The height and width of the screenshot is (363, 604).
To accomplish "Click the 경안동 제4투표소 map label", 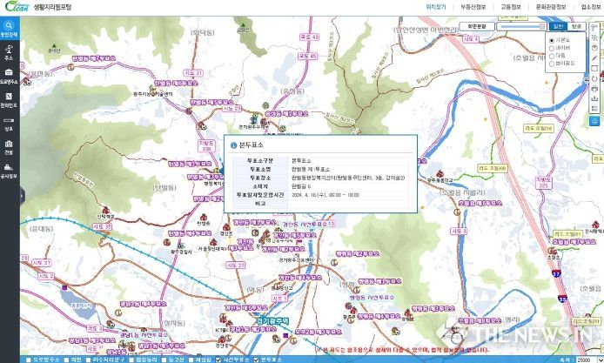I will coord(300,277).
